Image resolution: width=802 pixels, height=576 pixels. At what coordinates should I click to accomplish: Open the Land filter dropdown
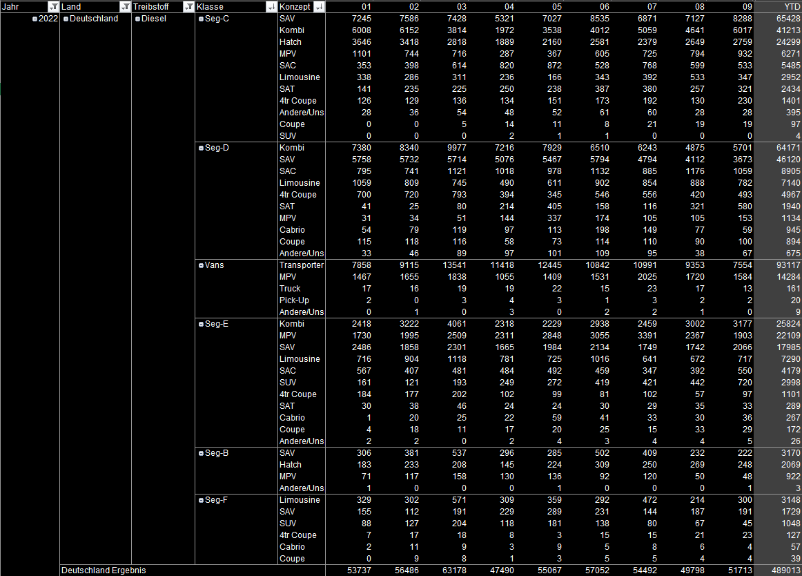tap(124, 7)
